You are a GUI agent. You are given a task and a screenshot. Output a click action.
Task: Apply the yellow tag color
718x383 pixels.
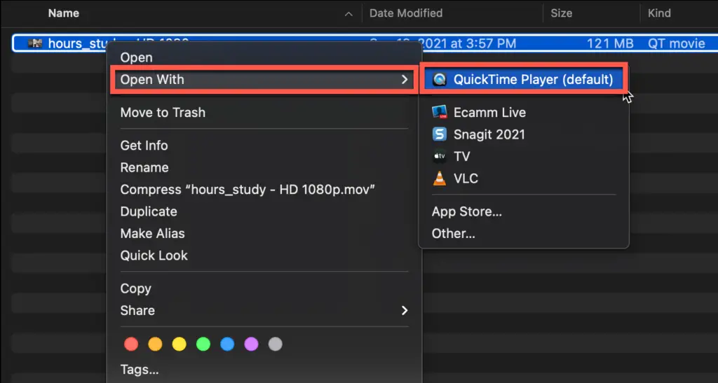point(179,344)
